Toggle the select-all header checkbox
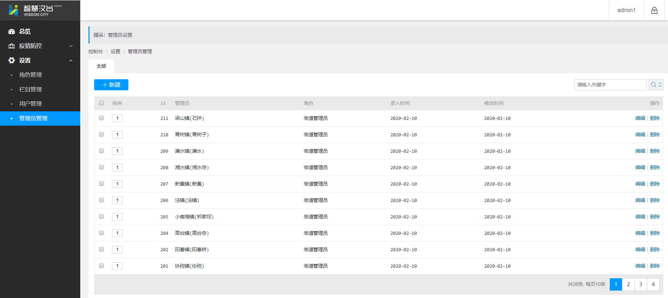668x298 pixels. click(x=101, y=103)
